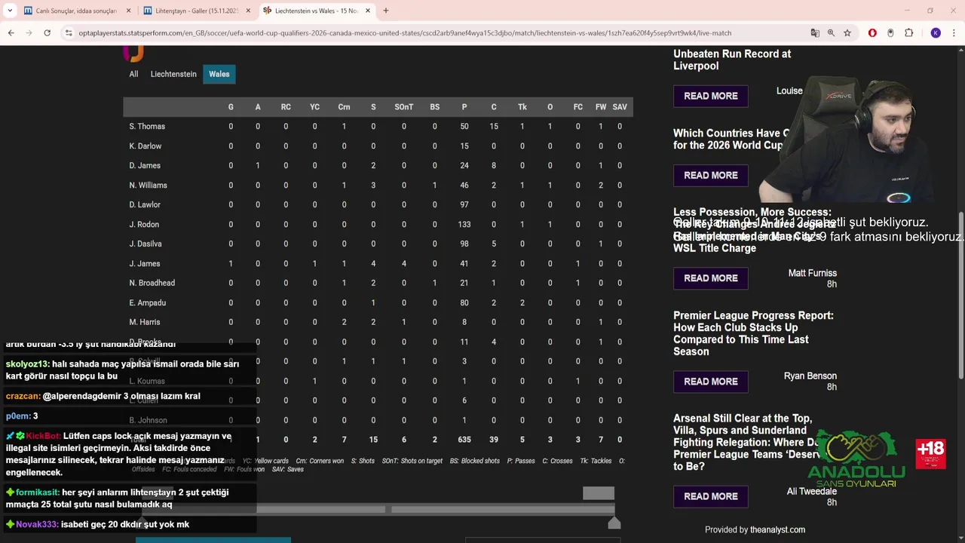Viewport: 965px width, 543px height.
Task: Sort table by G column
Action: click(231, 107)
